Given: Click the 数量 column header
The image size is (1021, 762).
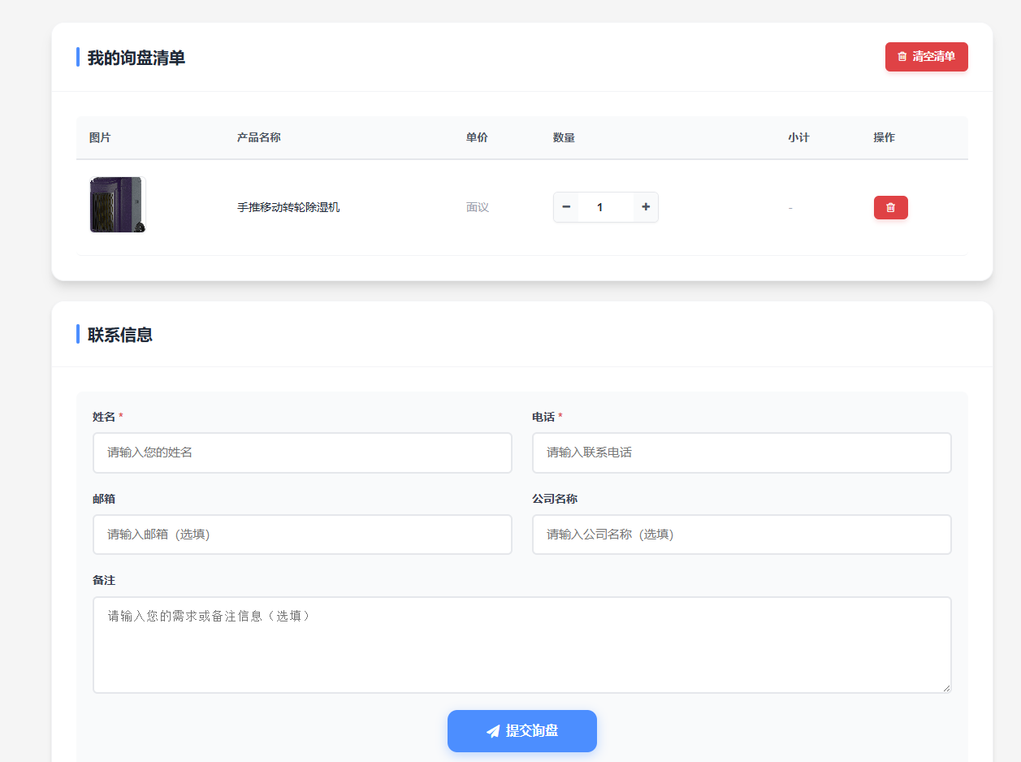Looking at the screenshot, I should click(564, 137).
